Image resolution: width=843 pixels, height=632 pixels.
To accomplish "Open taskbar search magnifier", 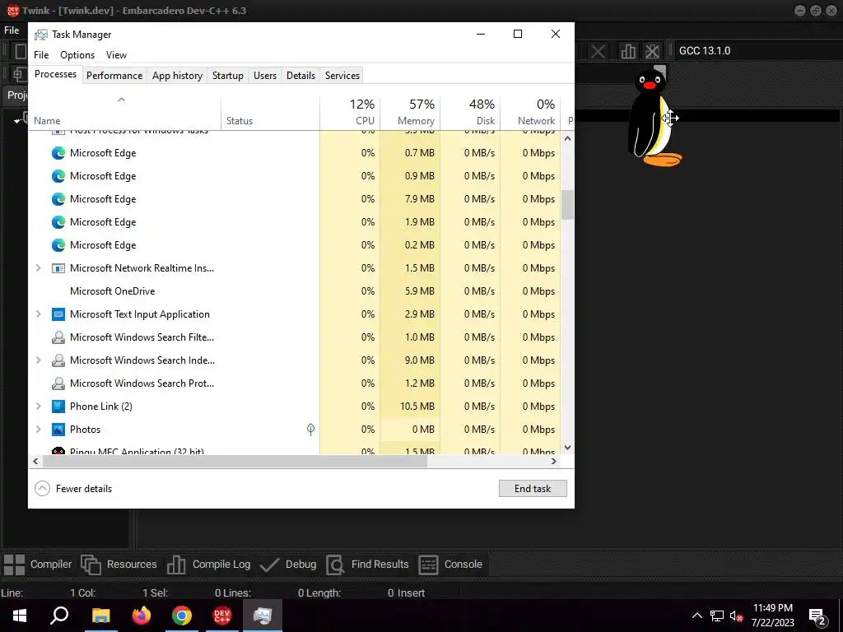I will coord(59,616).
